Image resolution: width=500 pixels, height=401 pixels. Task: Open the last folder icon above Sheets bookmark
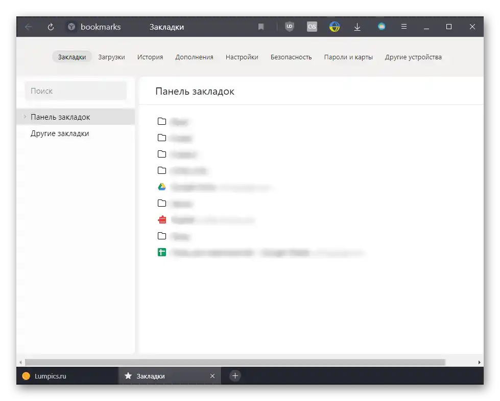pyautogui.click(x=162, y=236)
